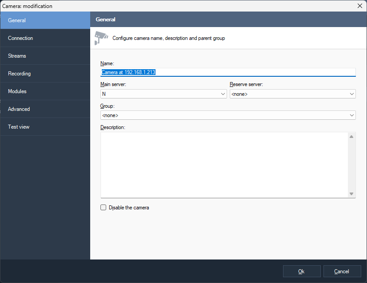This screenshot has height=283, width=367.
Task: Open the Connection settings tab
Action: [x=45, y=38]
